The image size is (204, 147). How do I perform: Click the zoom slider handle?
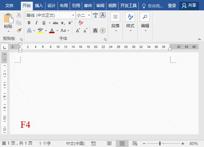click(x=160, y=144)
